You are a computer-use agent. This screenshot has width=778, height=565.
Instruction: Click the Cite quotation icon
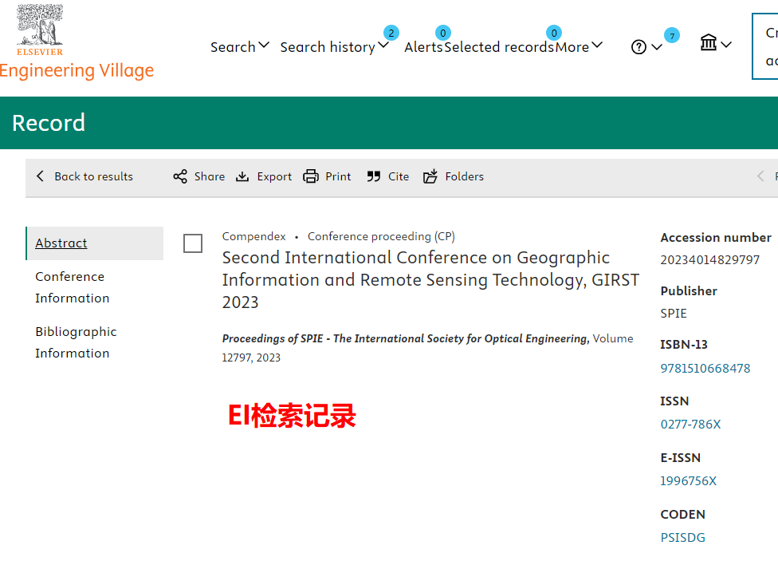(x=374, y=176)
